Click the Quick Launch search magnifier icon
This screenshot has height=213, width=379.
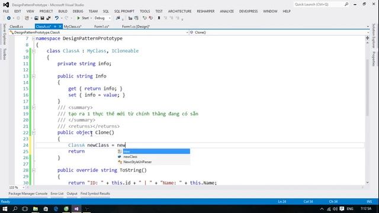346,4
